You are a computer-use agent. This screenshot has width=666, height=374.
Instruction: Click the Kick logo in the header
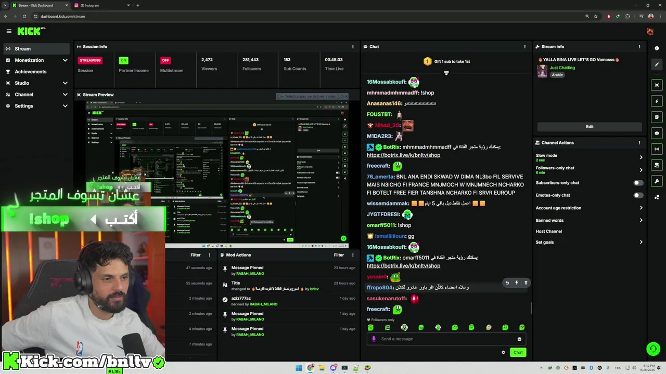tap(31, 31)
